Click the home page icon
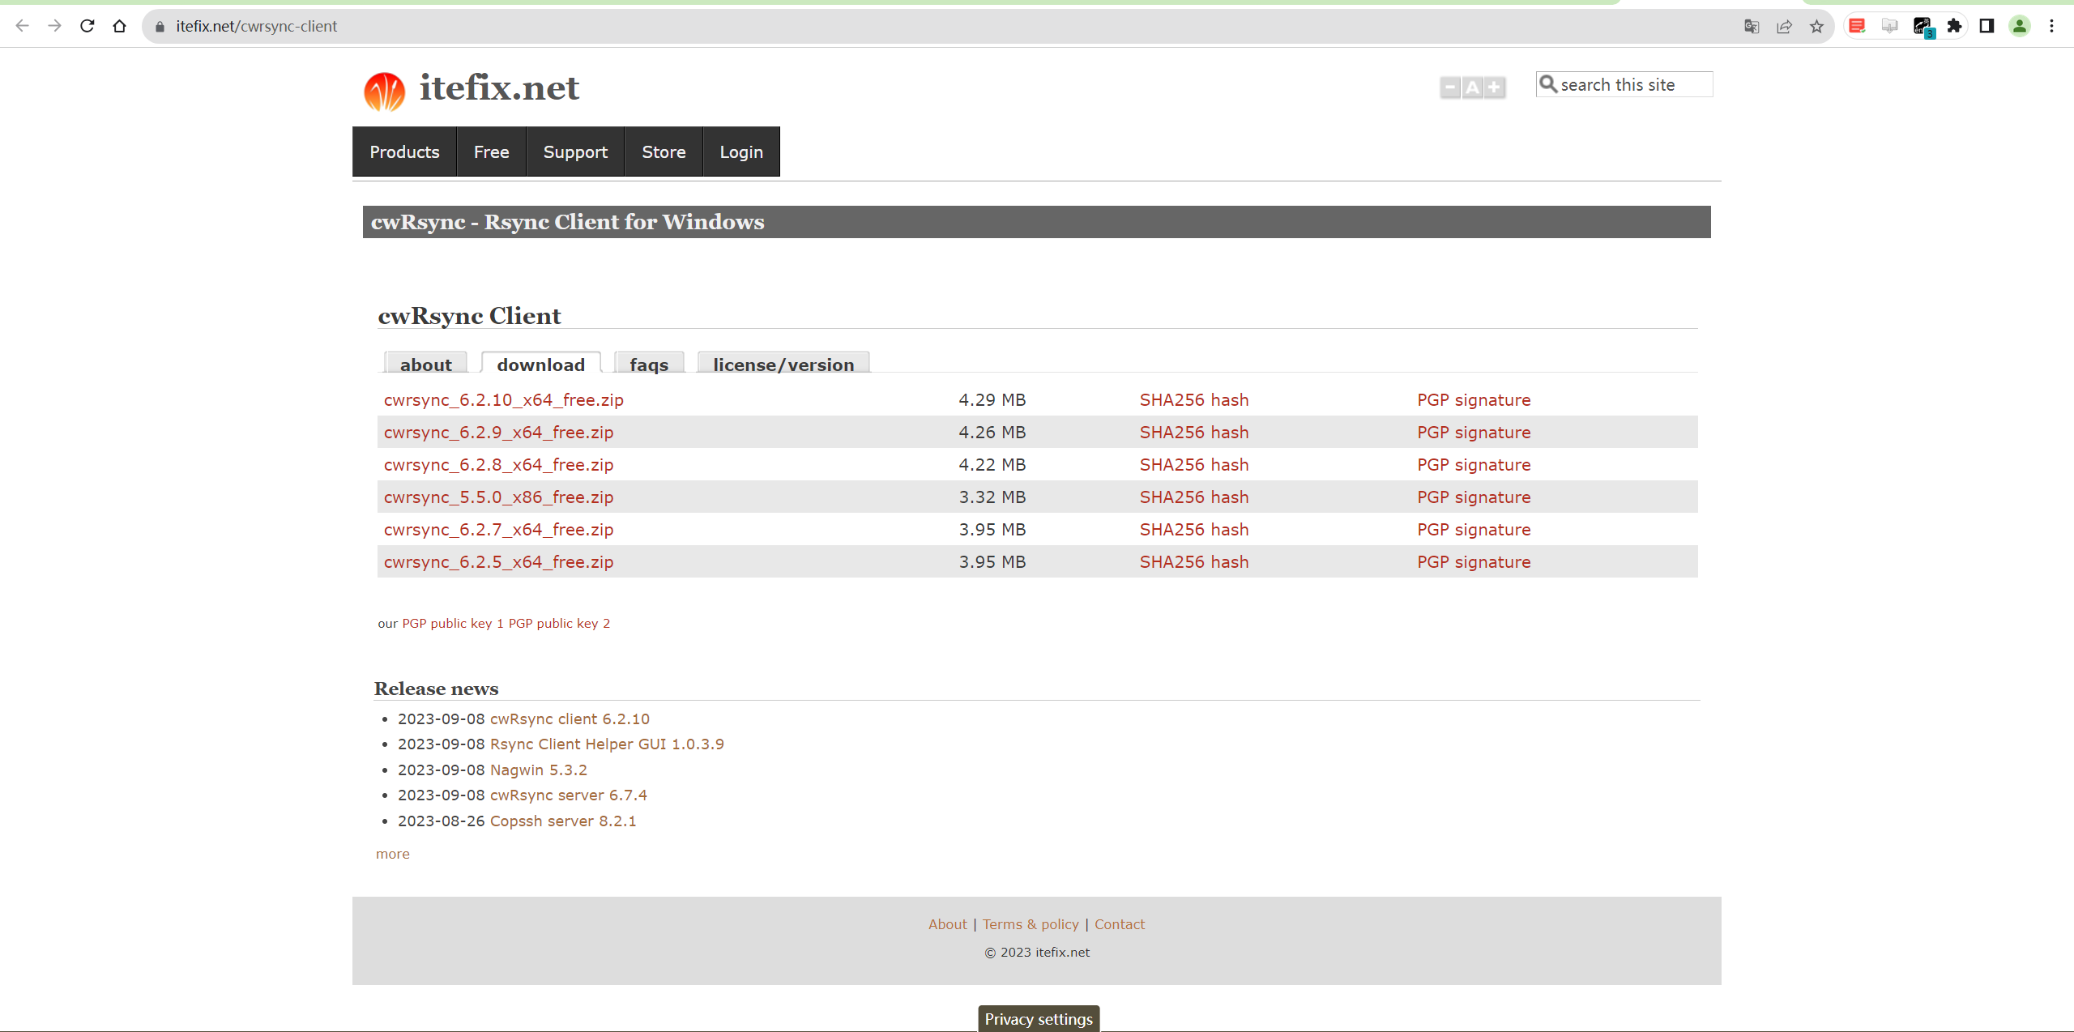This screenshot has width=2074, height=1032. [120, 26]
